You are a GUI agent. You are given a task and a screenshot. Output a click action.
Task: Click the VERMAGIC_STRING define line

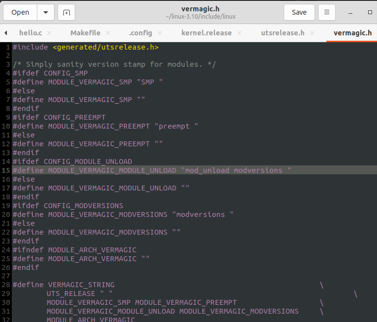64,285
